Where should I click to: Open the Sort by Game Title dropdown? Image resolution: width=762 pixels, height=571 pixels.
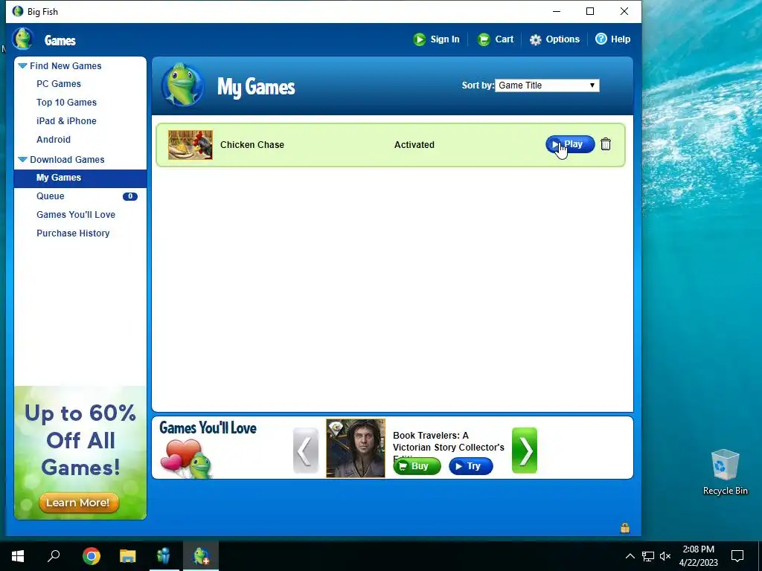click(x=547, y=86)
